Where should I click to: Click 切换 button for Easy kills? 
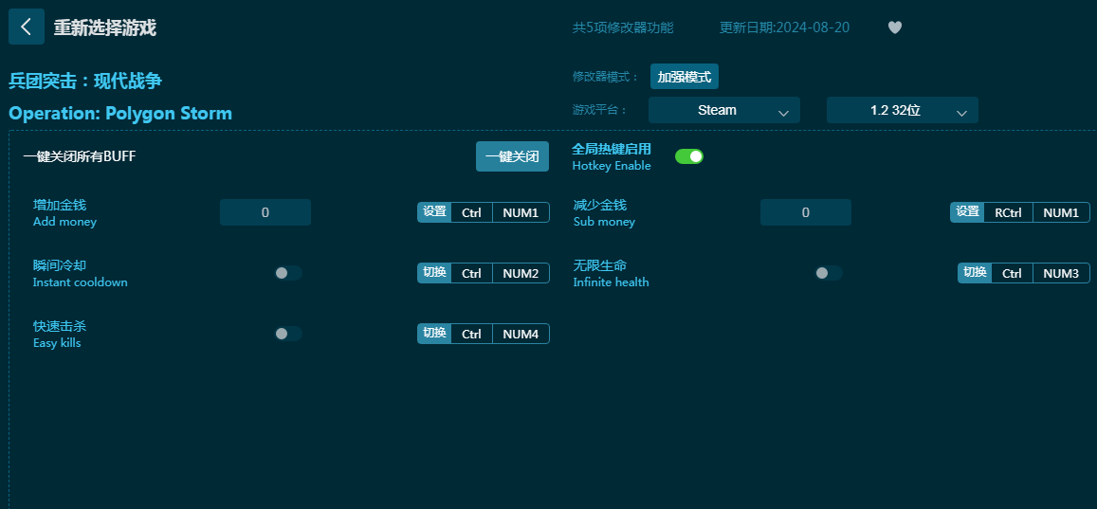(434, 334)
